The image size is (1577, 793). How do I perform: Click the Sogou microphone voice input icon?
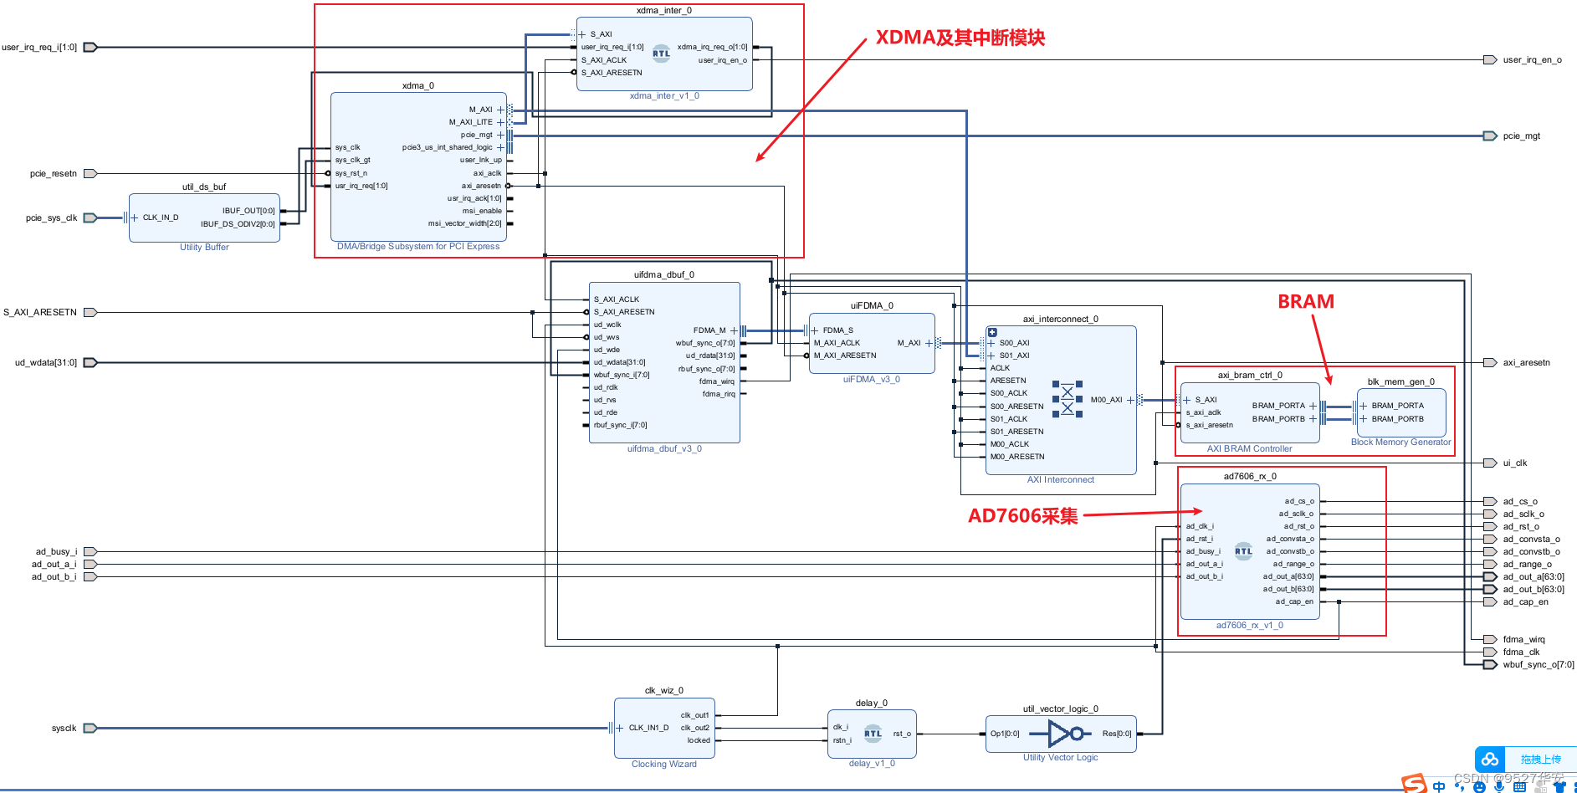[1499, 786]
